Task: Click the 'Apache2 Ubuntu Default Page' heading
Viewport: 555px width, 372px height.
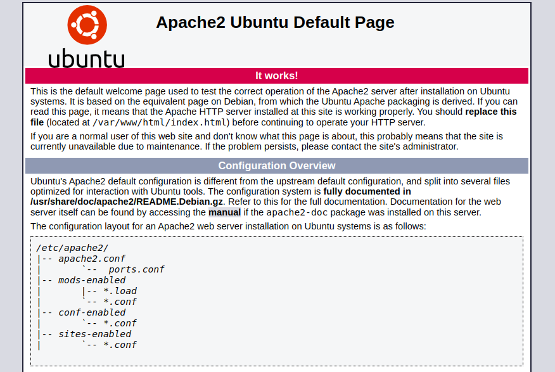Action: pyautogui.click(x=275, y=22)
